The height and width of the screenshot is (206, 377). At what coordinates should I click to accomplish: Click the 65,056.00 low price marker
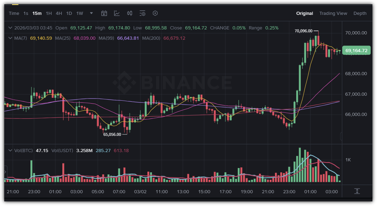point(112,134)
